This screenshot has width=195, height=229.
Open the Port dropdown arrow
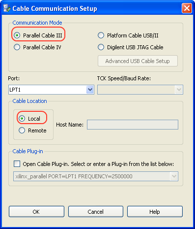click(x=90, y=90)
